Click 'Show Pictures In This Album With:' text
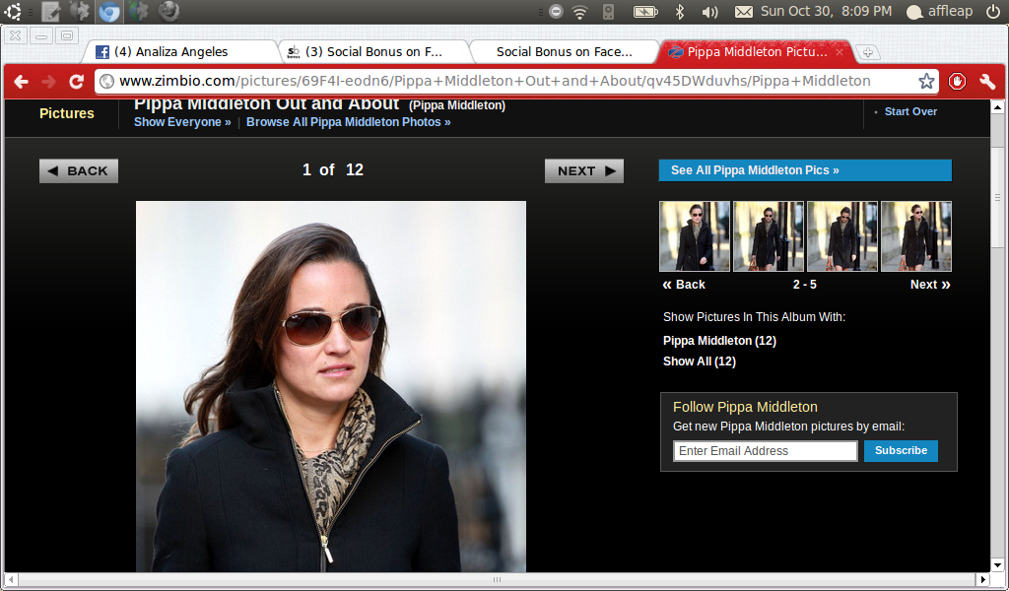The height and width of the screenshot is (591, 1009). click(x=754, y=317)
